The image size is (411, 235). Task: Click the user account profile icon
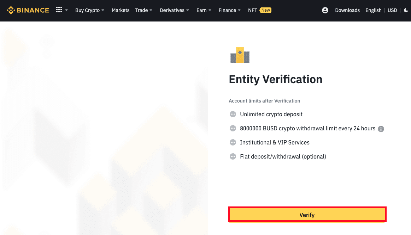point(325,10)
